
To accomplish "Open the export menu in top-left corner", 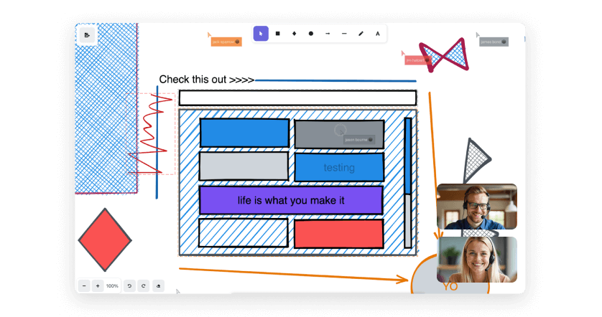I will click(87, 34).
